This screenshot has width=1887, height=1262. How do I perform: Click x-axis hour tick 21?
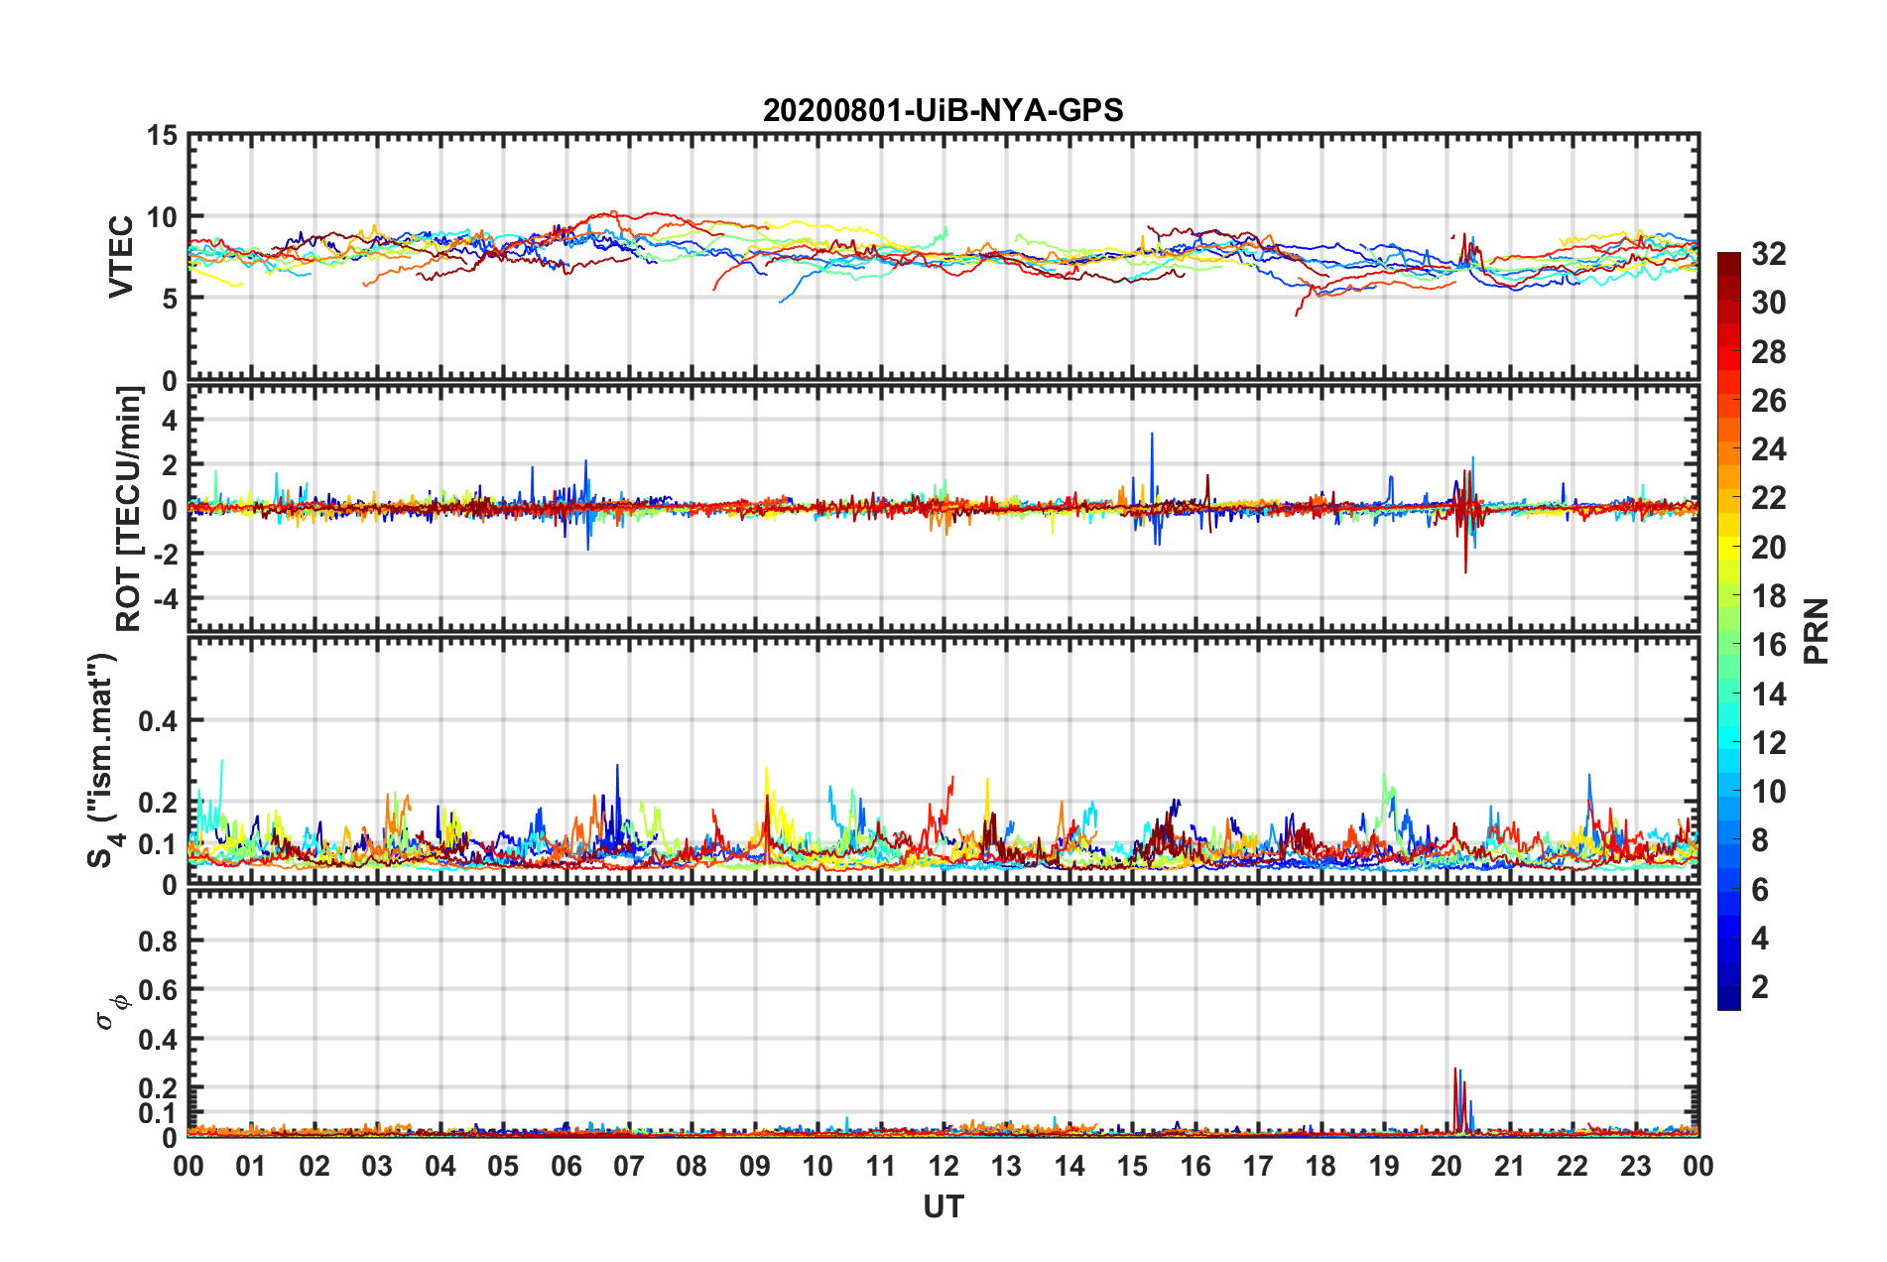point(1510,1166)
